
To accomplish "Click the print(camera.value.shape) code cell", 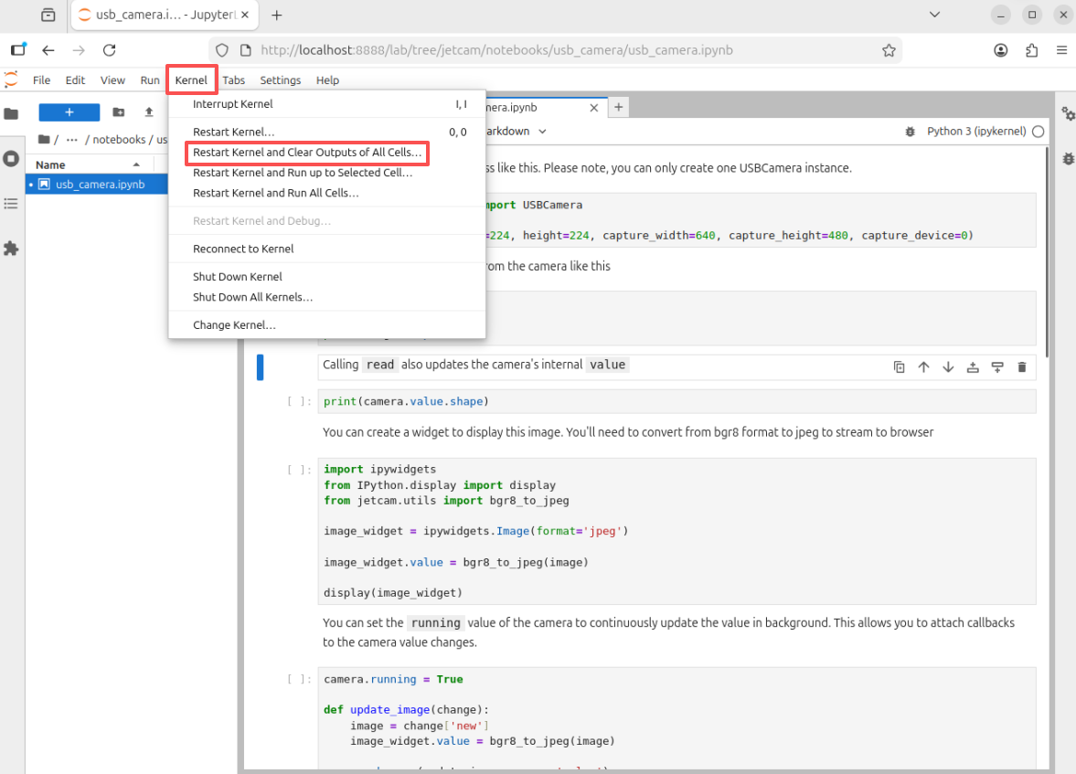I will tap(676, 401).
